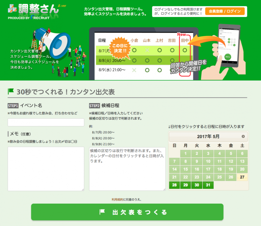Click example text 8/9(水) 21:00〜
The height and width of the screenshot is (226, 261).
[103, 144]
